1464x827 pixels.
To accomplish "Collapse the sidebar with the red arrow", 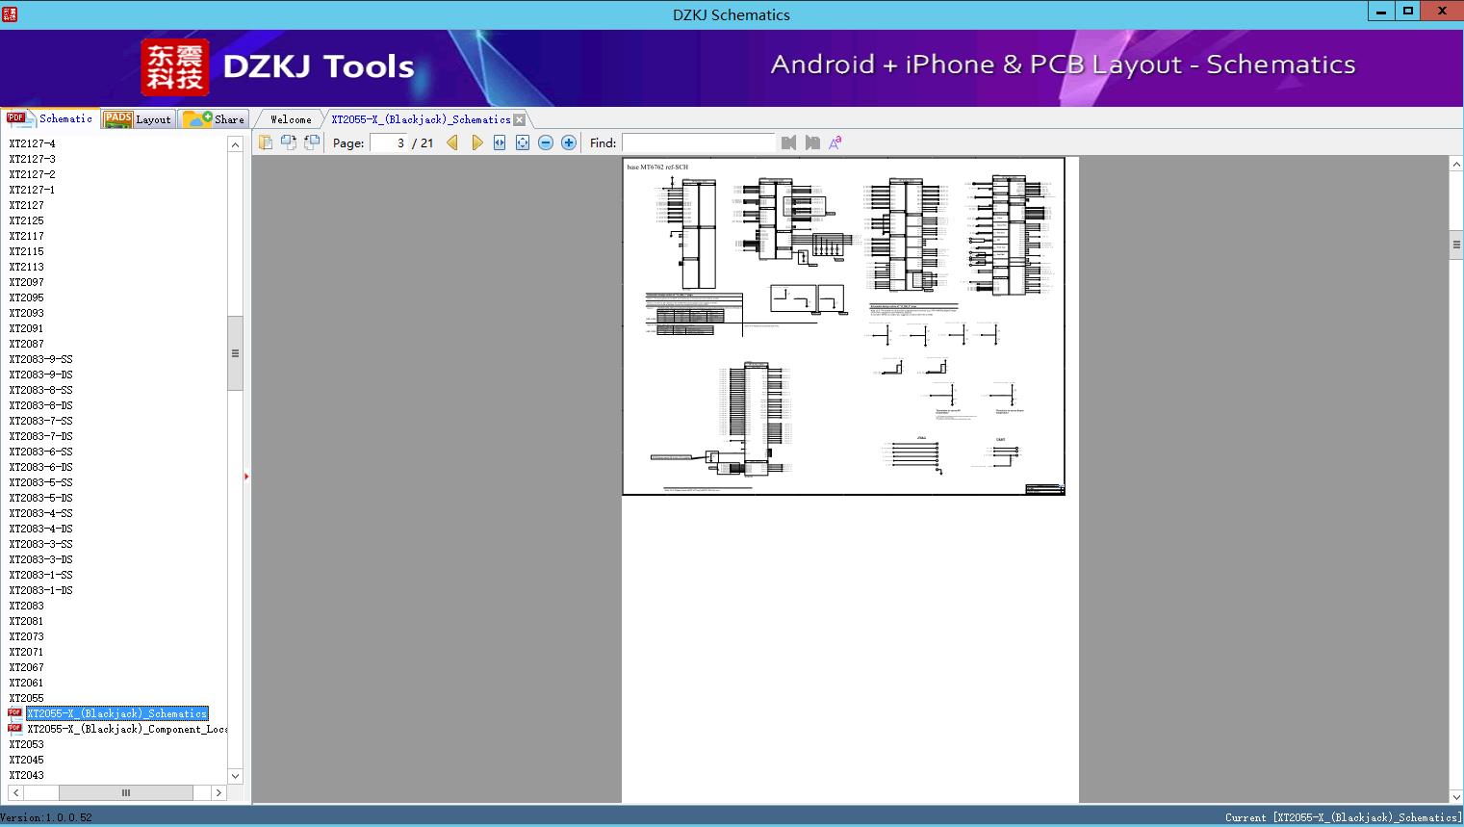I will (x=246, y=477).
